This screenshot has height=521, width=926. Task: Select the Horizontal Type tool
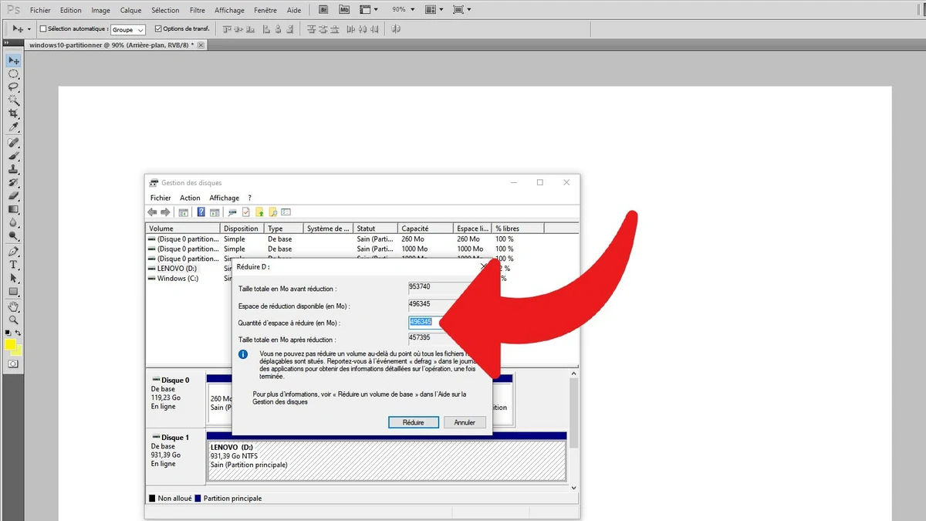point(13,265)
